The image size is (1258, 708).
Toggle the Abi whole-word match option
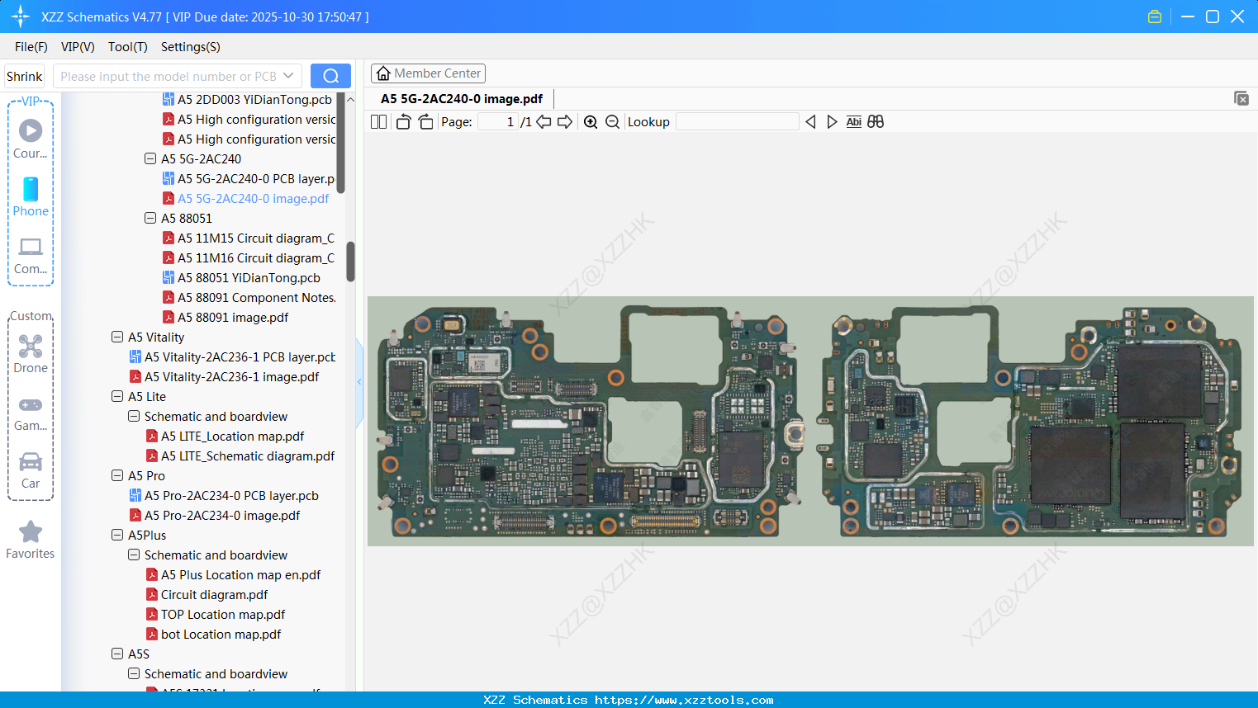point(853,122)
